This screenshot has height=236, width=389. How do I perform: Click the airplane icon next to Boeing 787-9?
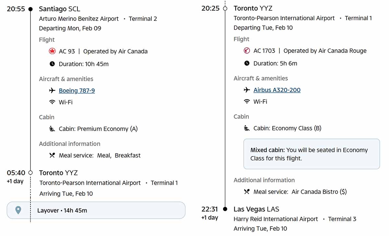pyautogui.click(x=52, y=91)
